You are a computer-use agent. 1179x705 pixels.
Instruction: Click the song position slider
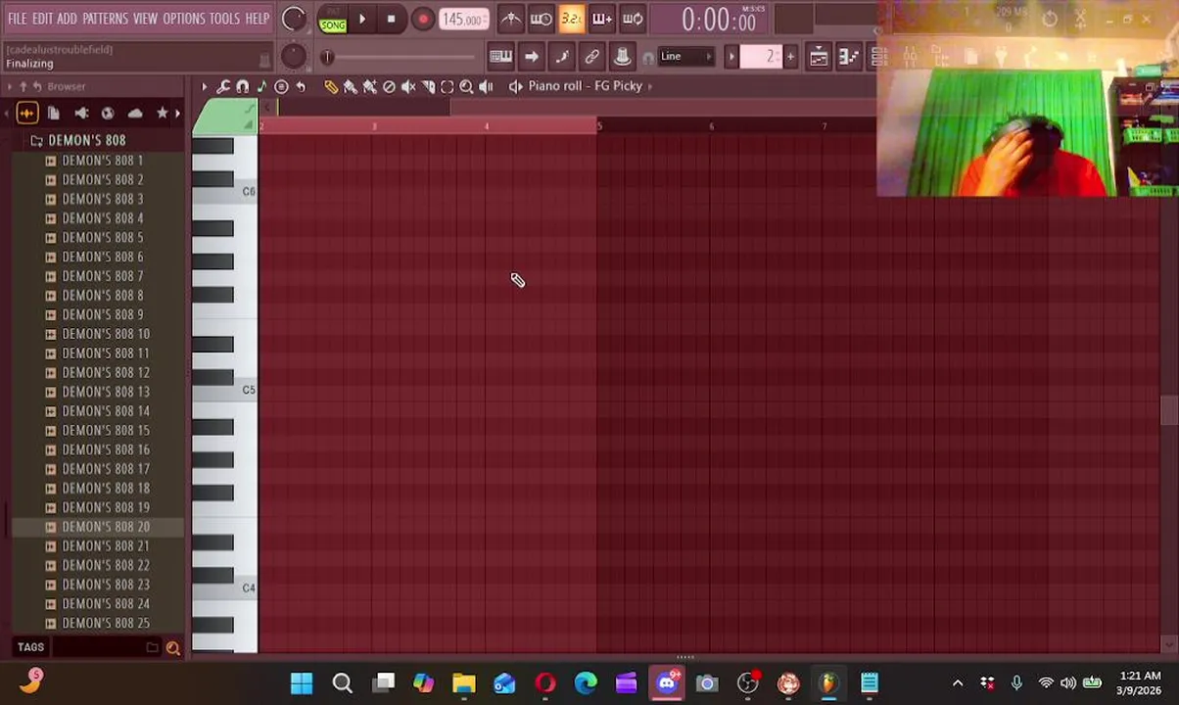(400, 57)
